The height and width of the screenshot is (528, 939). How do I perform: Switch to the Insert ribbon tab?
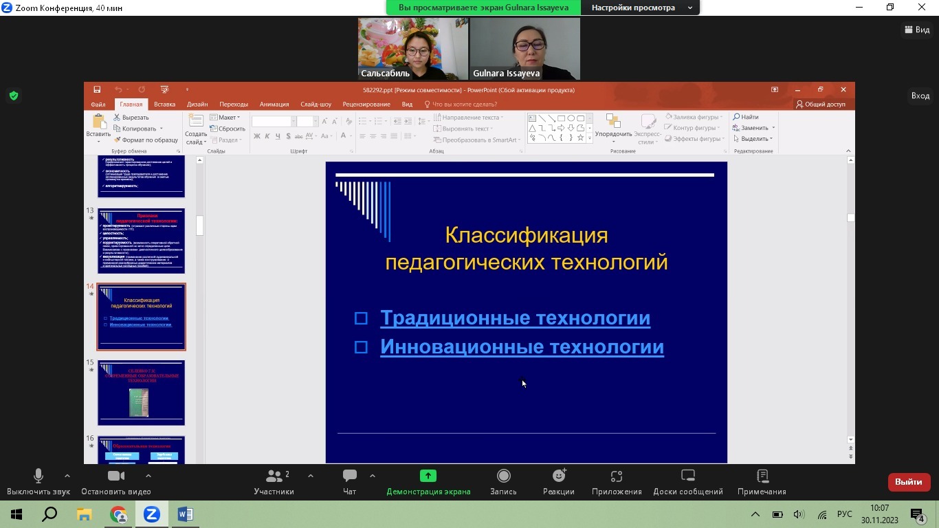tap(164, 104)
